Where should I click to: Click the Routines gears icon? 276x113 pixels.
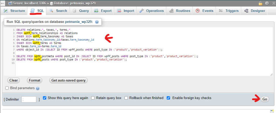click(171, 11)
